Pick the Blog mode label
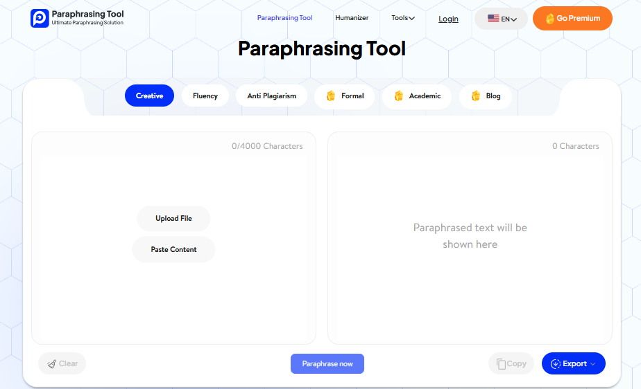Screen dimensions: 641x389 (x=493, y=96)
